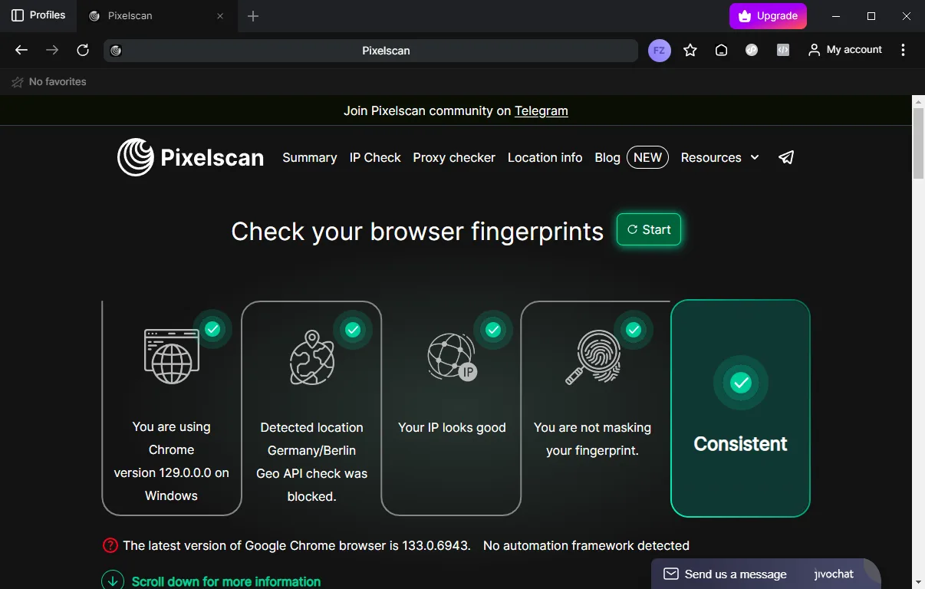This screenshot has height=589, width=925.
Task: Click 'You are not masking' text
Action: click(592, 427)
